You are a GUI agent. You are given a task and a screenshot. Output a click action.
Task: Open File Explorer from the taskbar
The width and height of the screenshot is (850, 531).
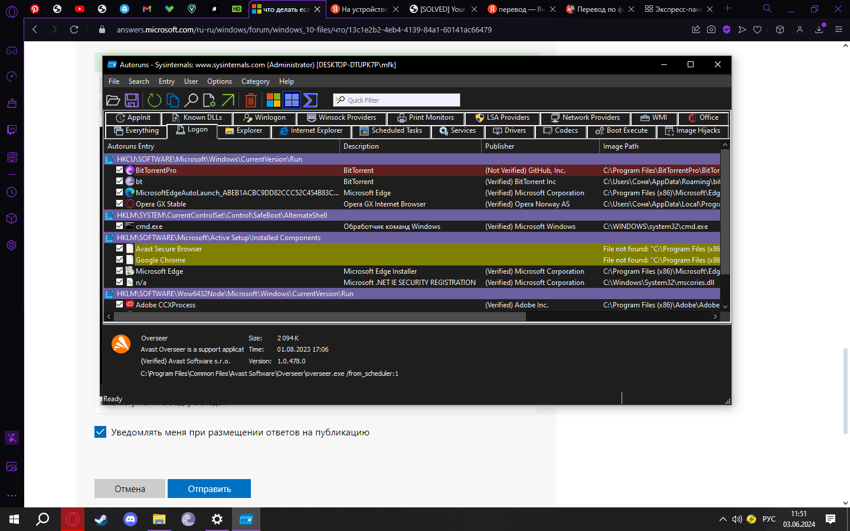pyautogui.click(x=159, y=519)
